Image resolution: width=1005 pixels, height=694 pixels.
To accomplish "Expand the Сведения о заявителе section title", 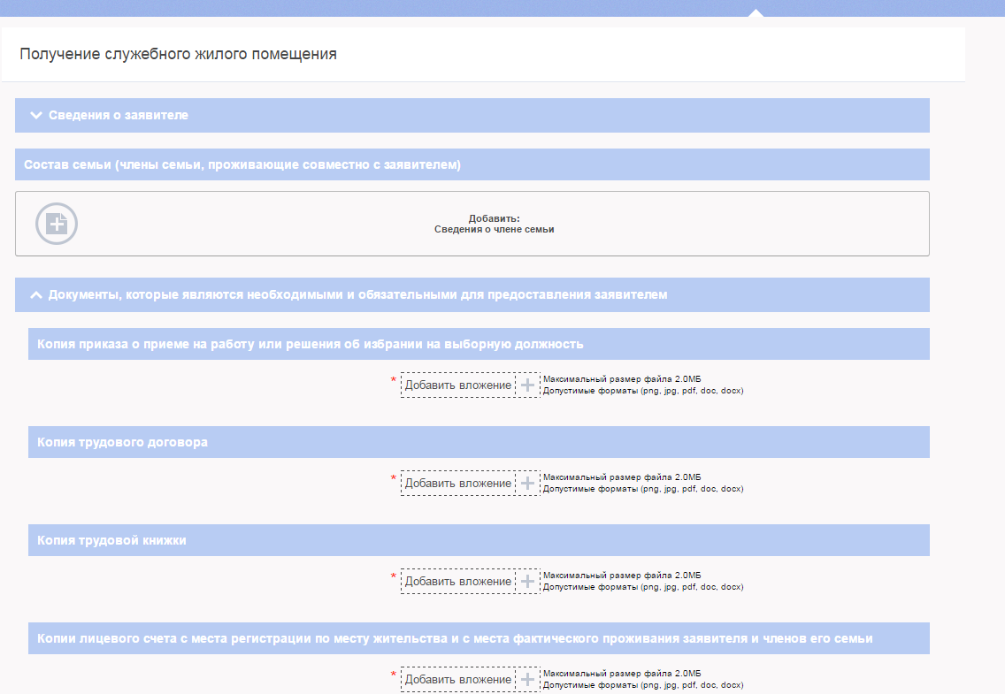I will click(118, 116).
